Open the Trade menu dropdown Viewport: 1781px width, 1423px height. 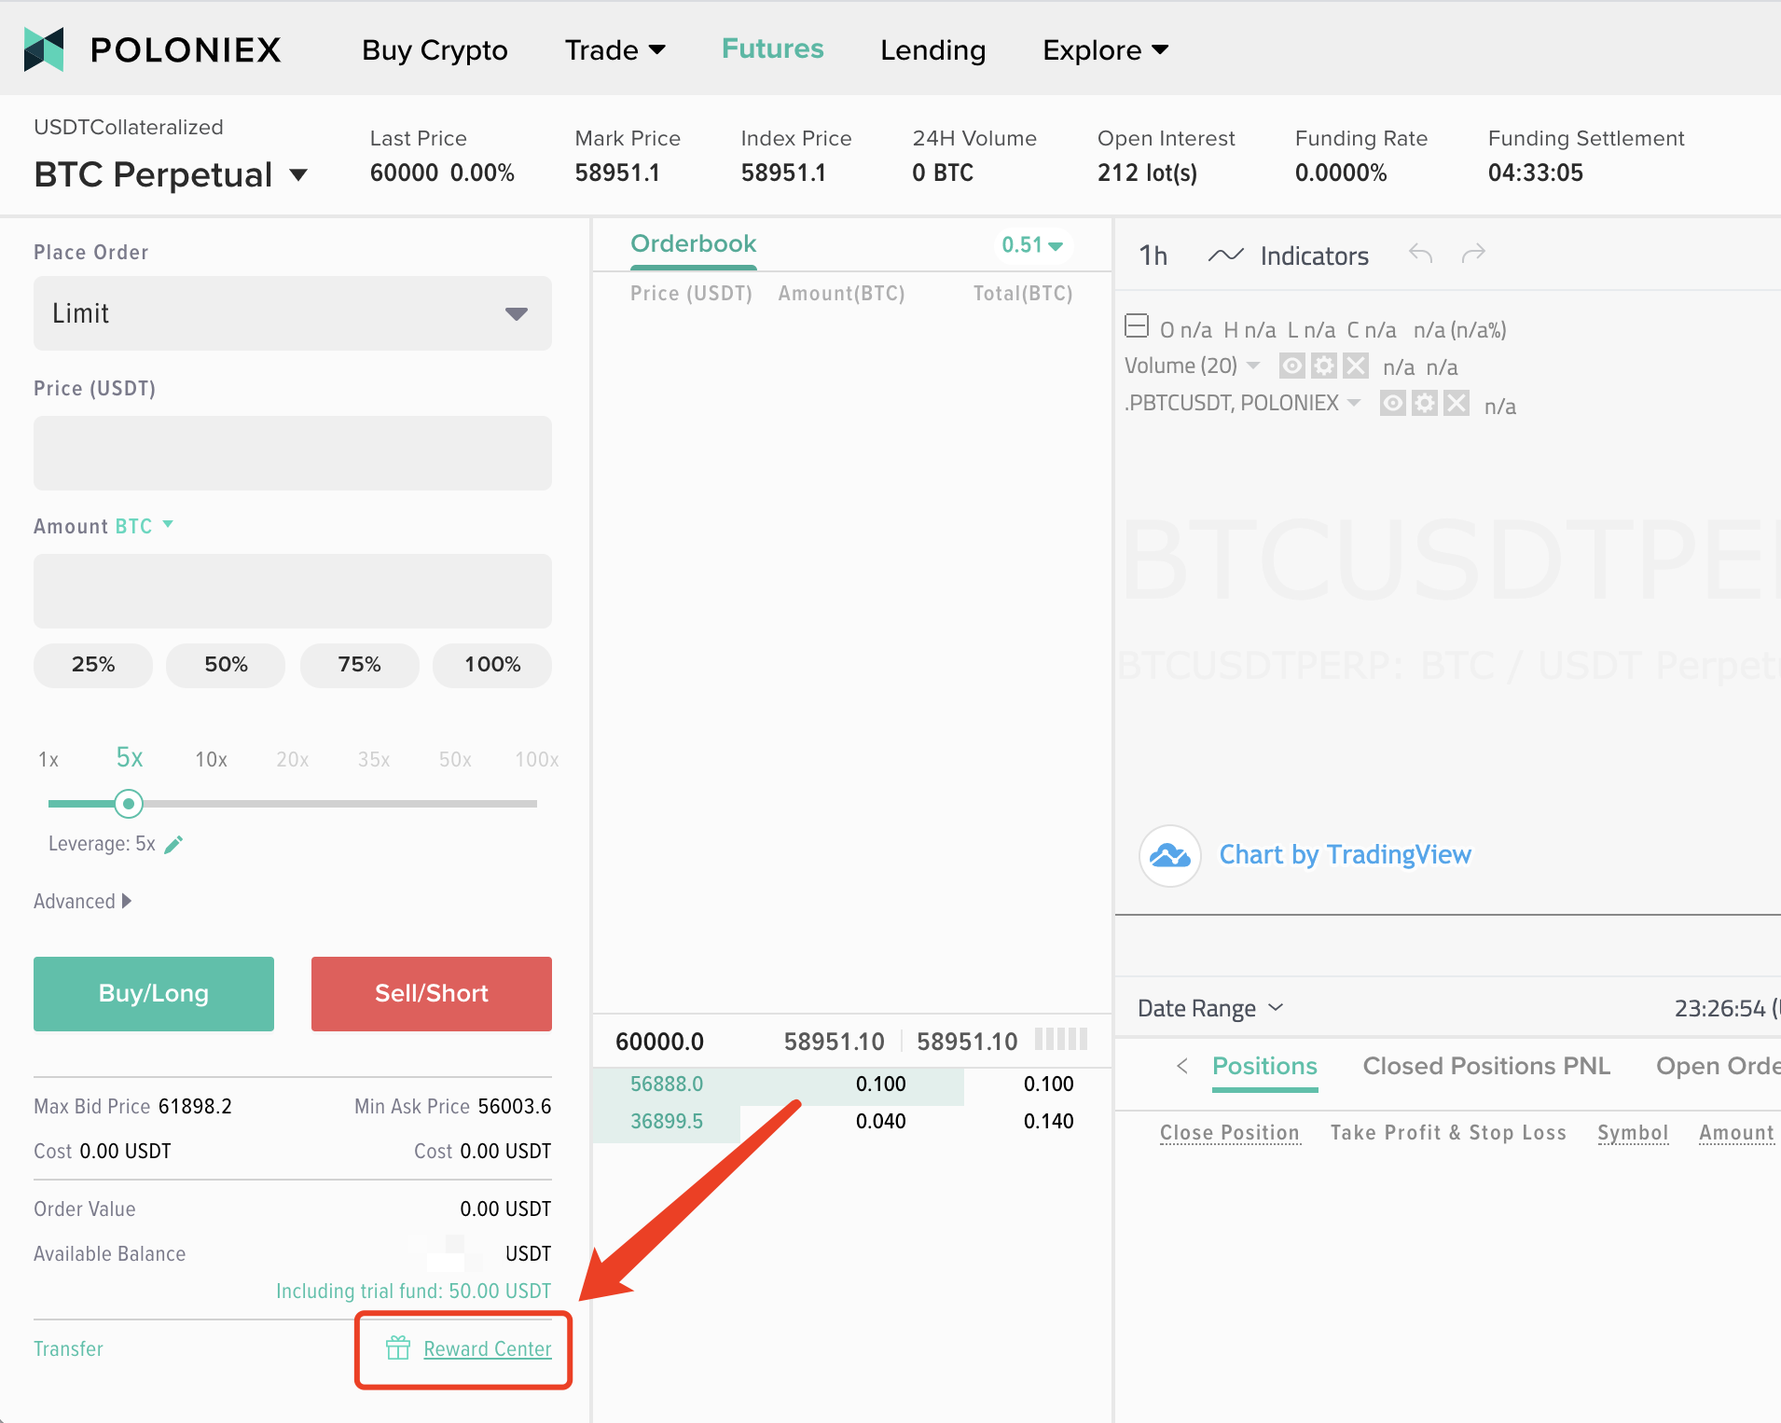(x=615, y=50)
